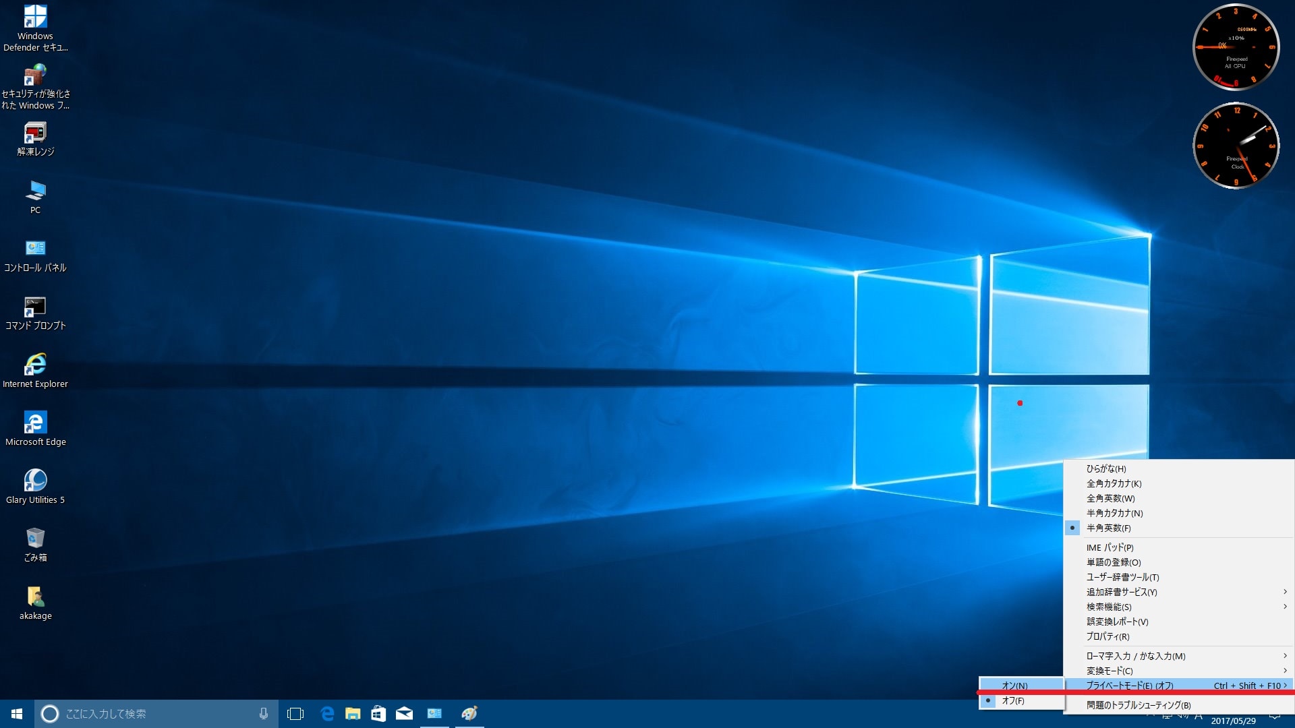
Task: Select 半角カタカナ(N) input mode
Action: click(1178, 513)
